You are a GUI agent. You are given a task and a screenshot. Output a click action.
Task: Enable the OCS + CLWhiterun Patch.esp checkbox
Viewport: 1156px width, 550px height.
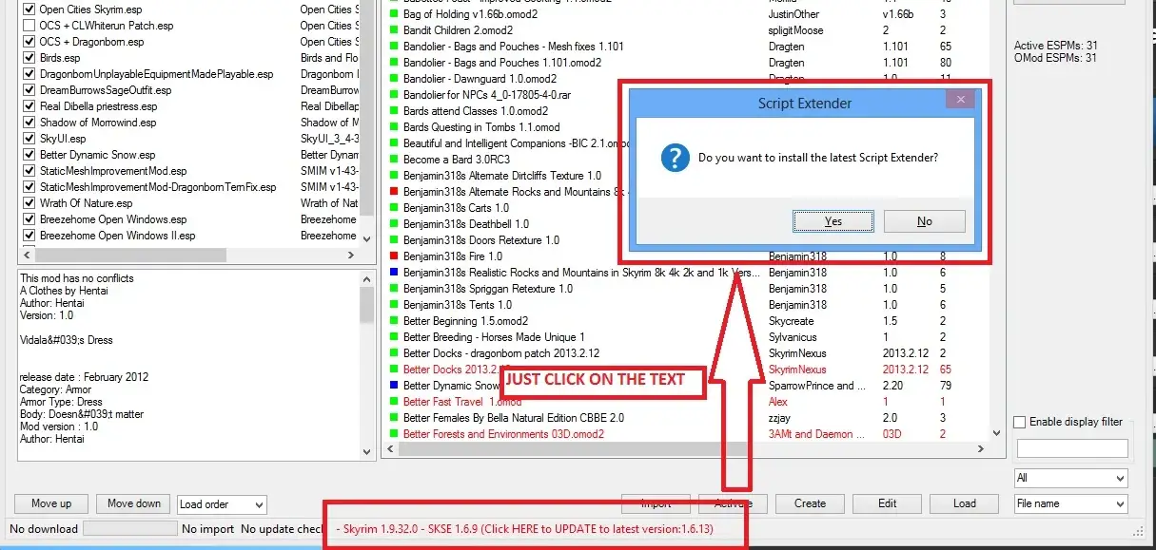tap(29, 26)
